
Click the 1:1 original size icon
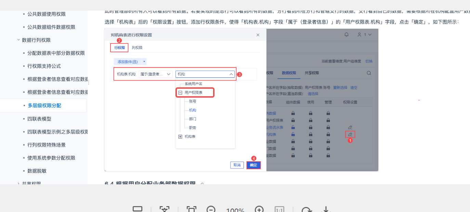click(279, 210)
